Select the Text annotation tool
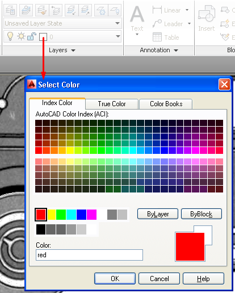The height and width of the screenshot is (293, 235). (137, 20)
